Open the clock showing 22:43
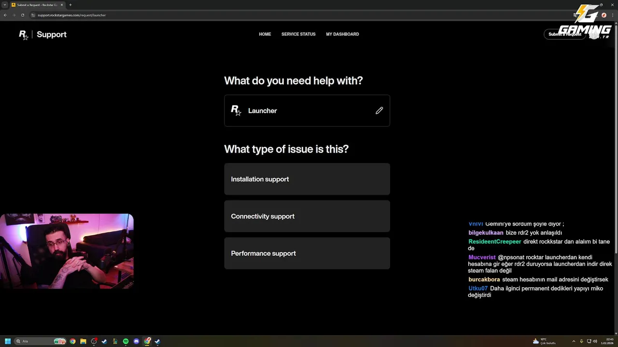 (x=607, y=341)
